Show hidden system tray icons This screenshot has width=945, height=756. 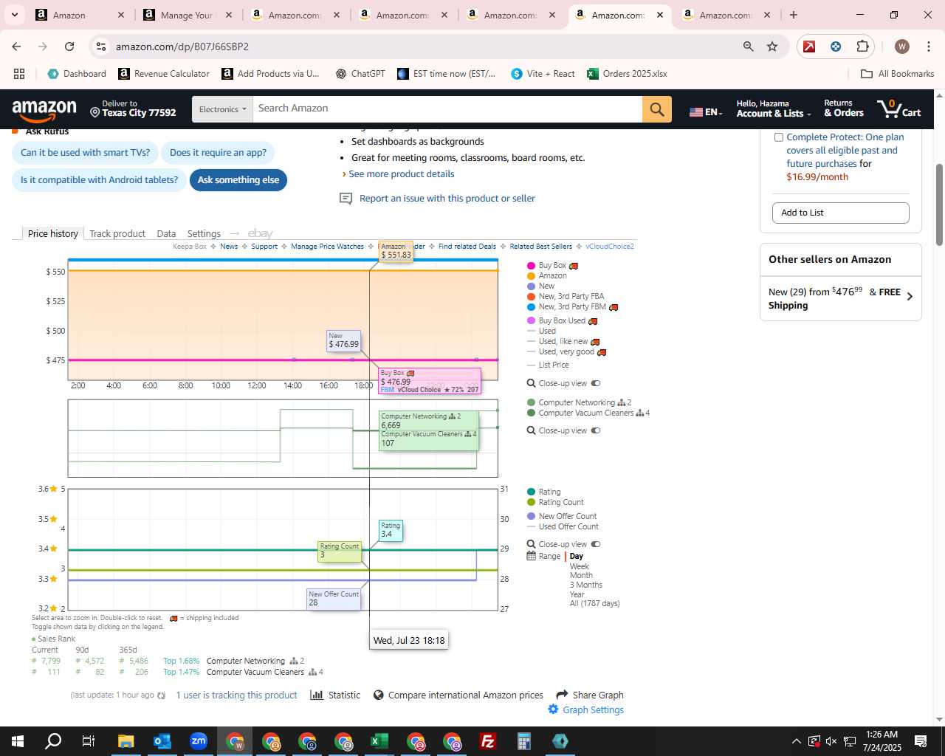pyautogui.click(x=796, y=741)
